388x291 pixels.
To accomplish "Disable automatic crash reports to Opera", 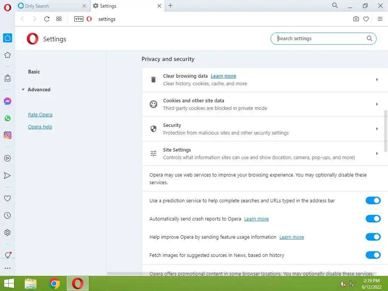I will click(x=373, y=219).
